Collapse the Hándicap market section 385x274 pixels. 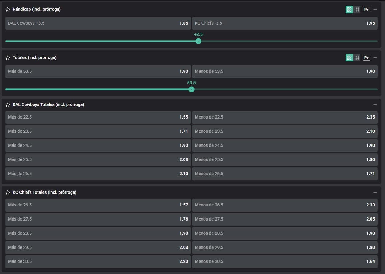coord(375,10)
